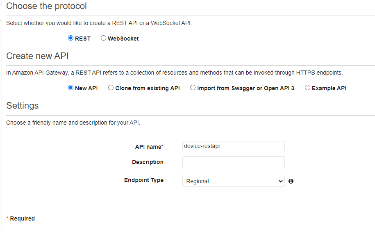Select the New API radio button
375x232 pixels.
[70, 88]
